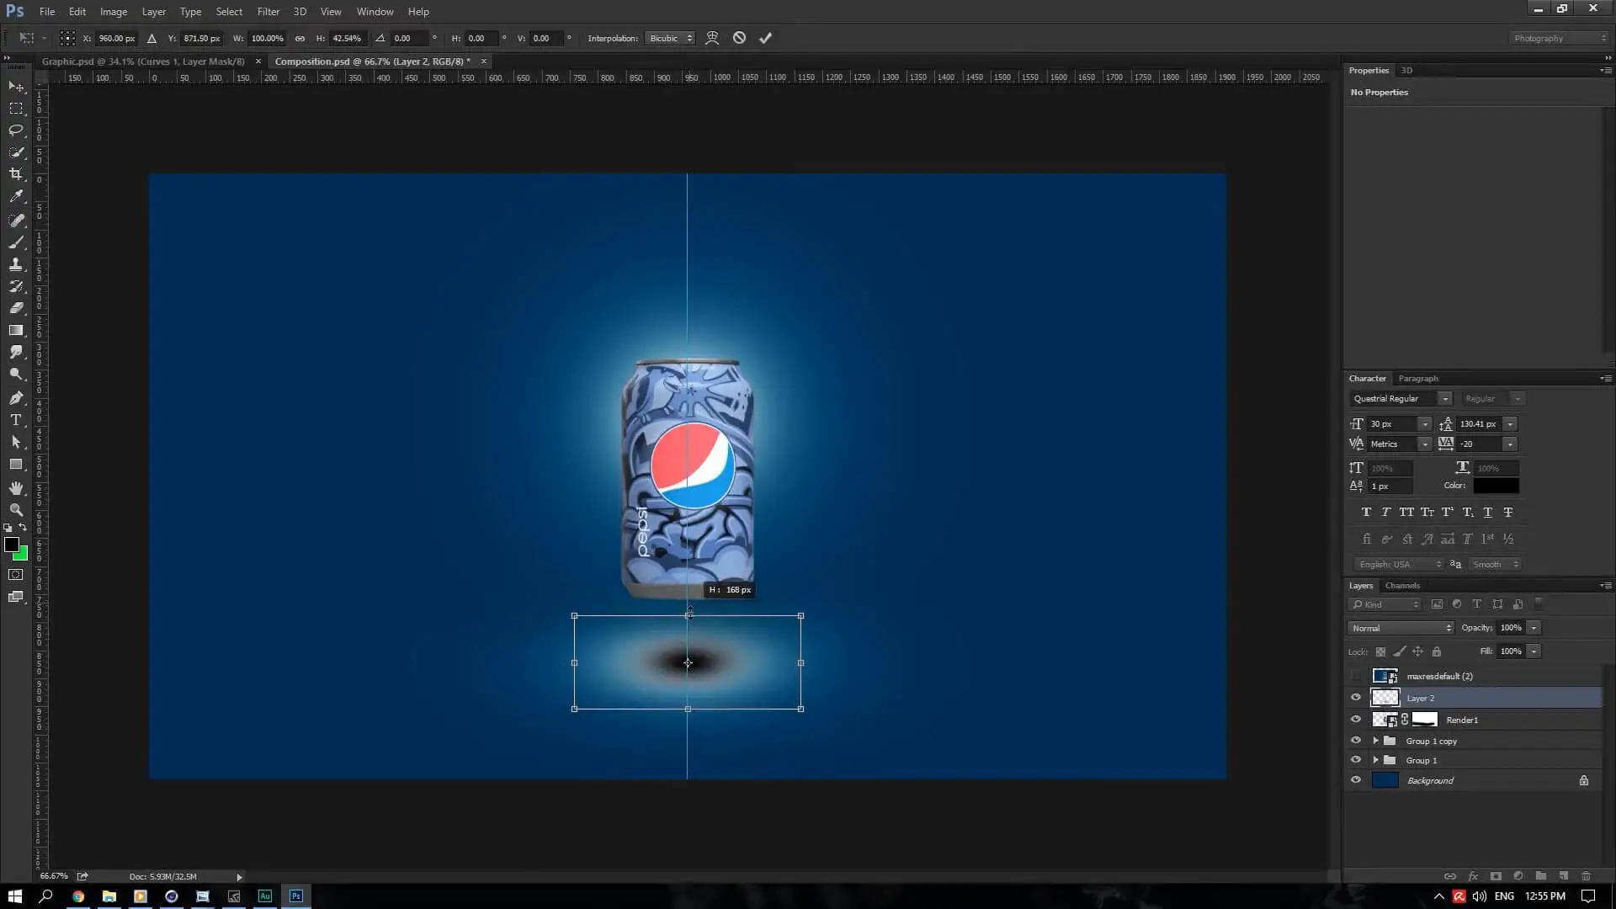Click the green background color swatch
Image resolution: width=1616 pixels, height=909 pixels.
pos(23,555)
